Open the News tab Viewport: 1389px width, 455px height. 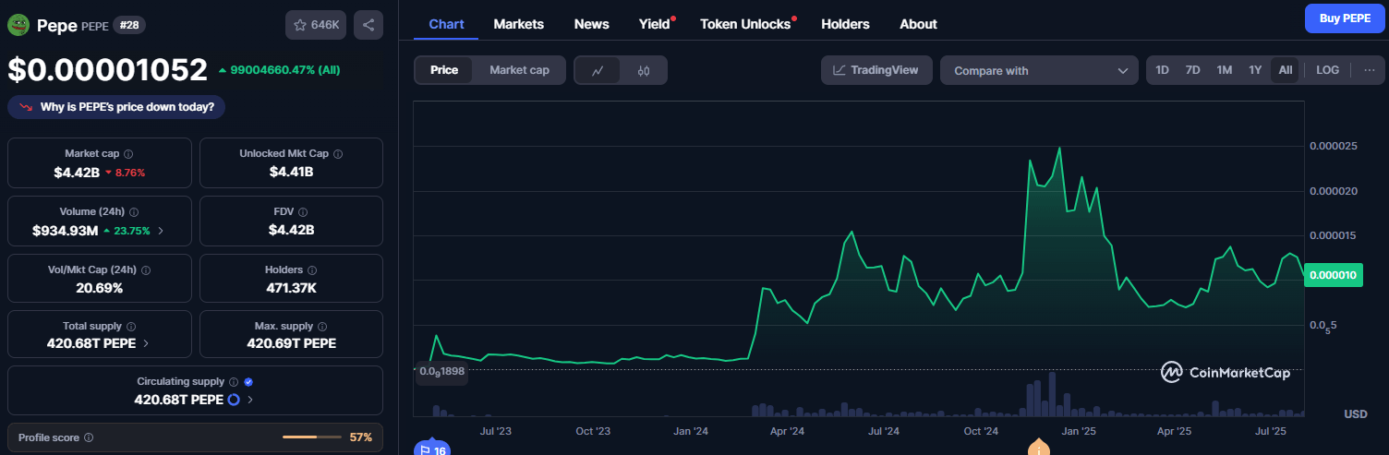[591, 24]
